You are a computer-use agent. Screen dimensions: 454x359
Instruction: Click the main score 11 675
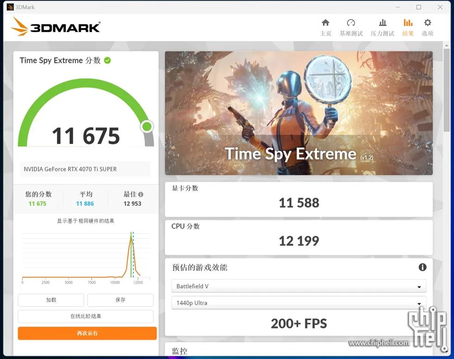pyautogui.click(x=86, y=136)
